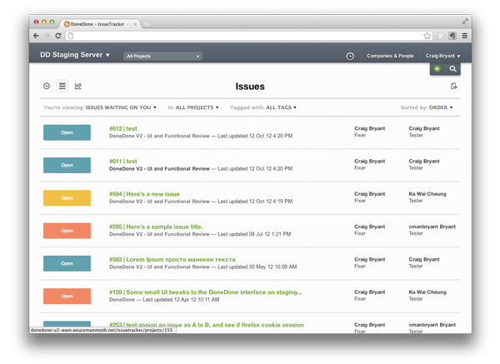
Task: Open the chart report view icon
Action: (78, 86)
